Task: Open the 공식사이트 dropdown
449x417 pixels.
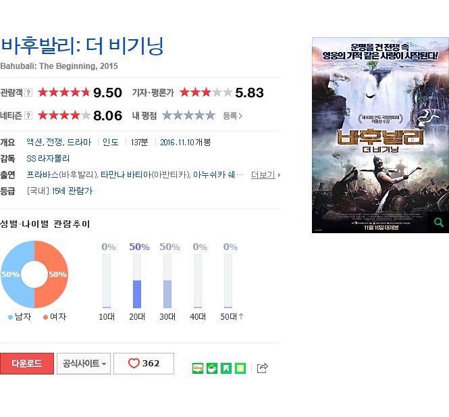Action: [x=84, y=364]
